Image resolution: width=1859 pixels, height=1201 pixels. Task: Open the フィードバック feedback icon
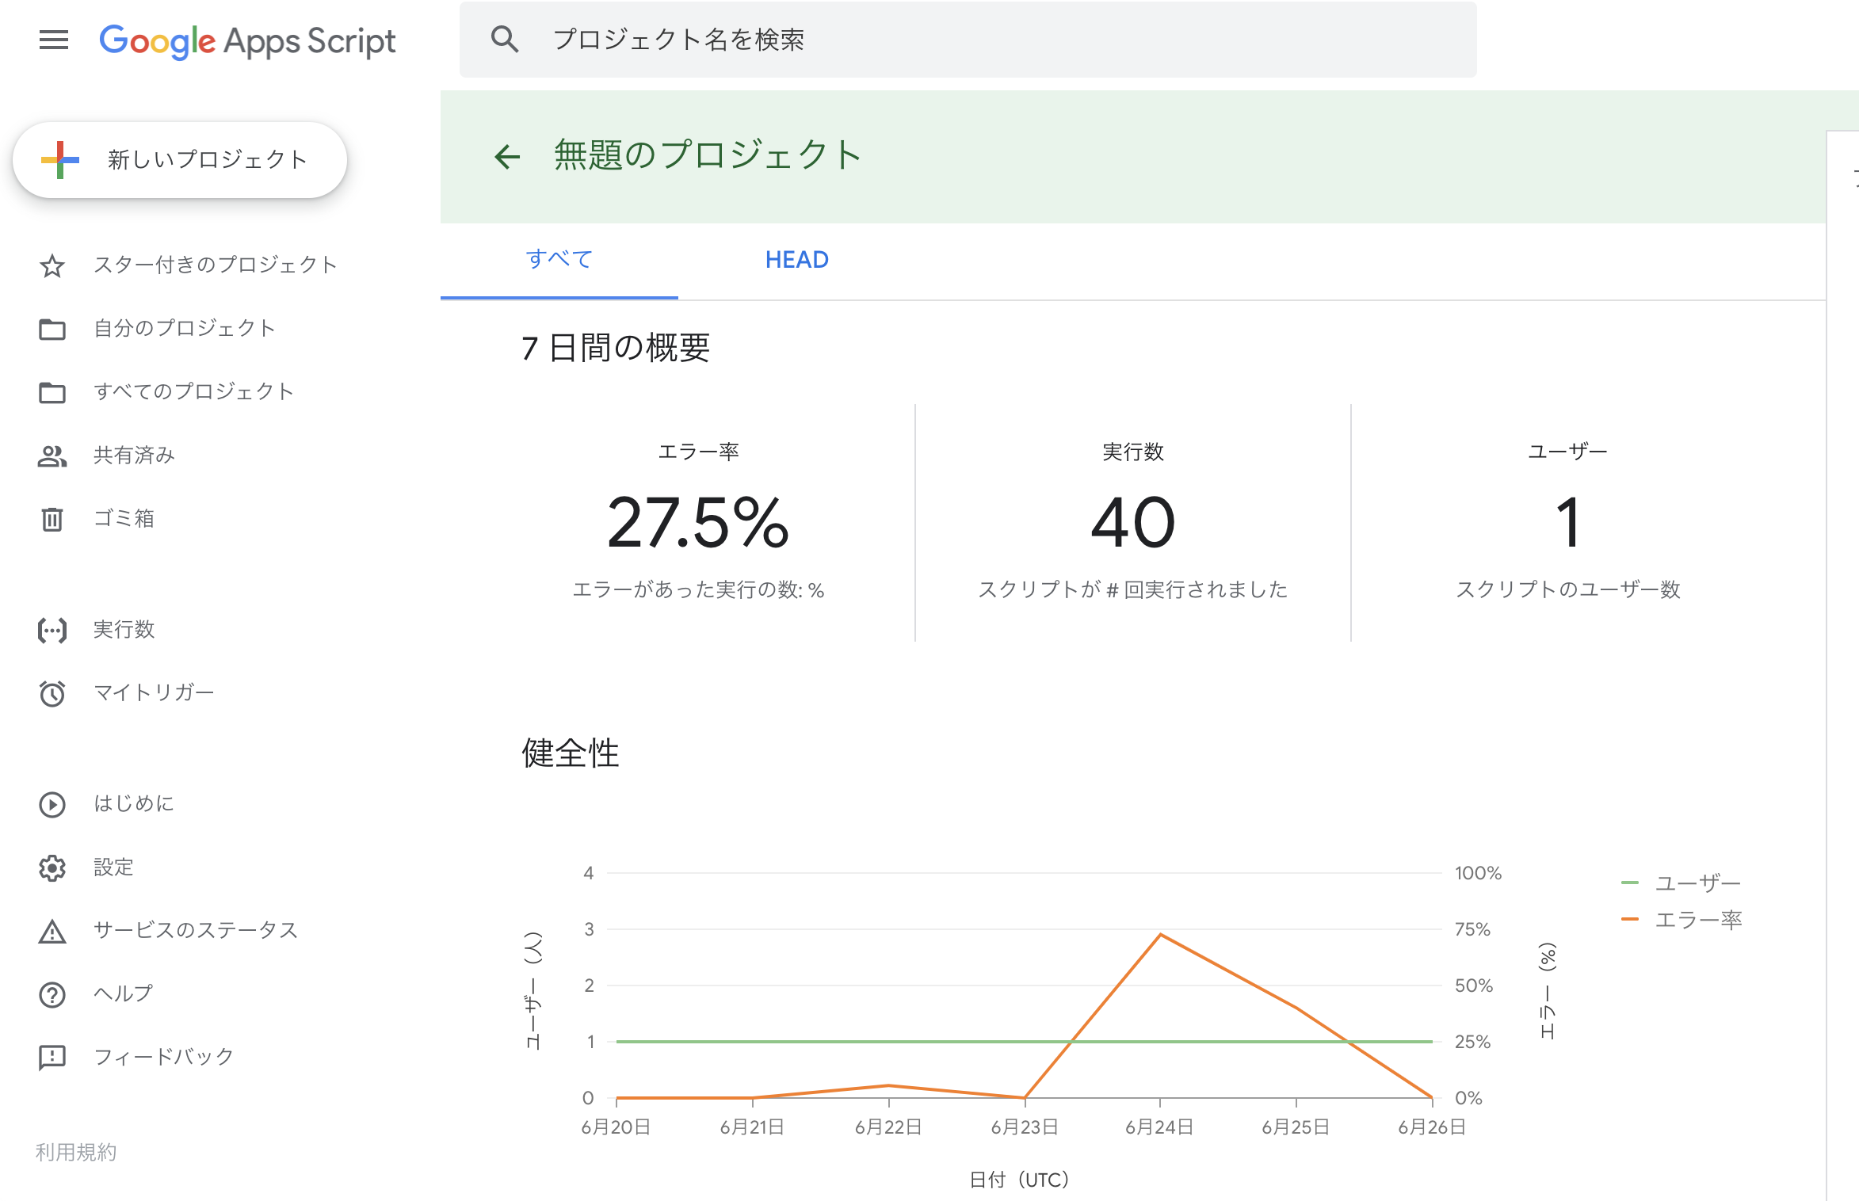click(52, 1055)
